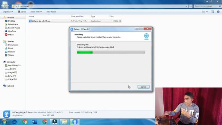Open Windows Start button

click(4, 122)
